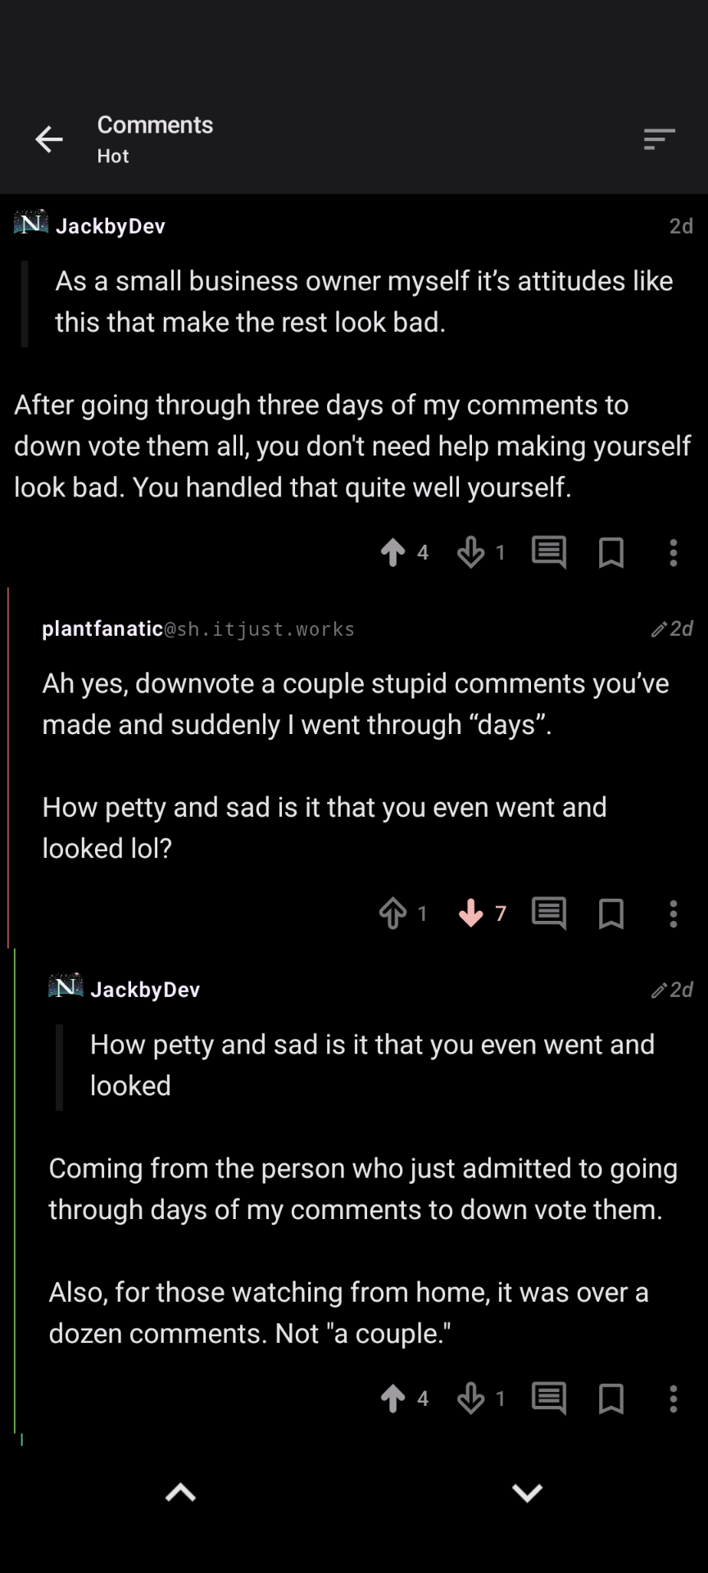Bookmark JackbyDev's nested reply
The height and width of the screenshot is (1573, 708).
pos(611,1398)
